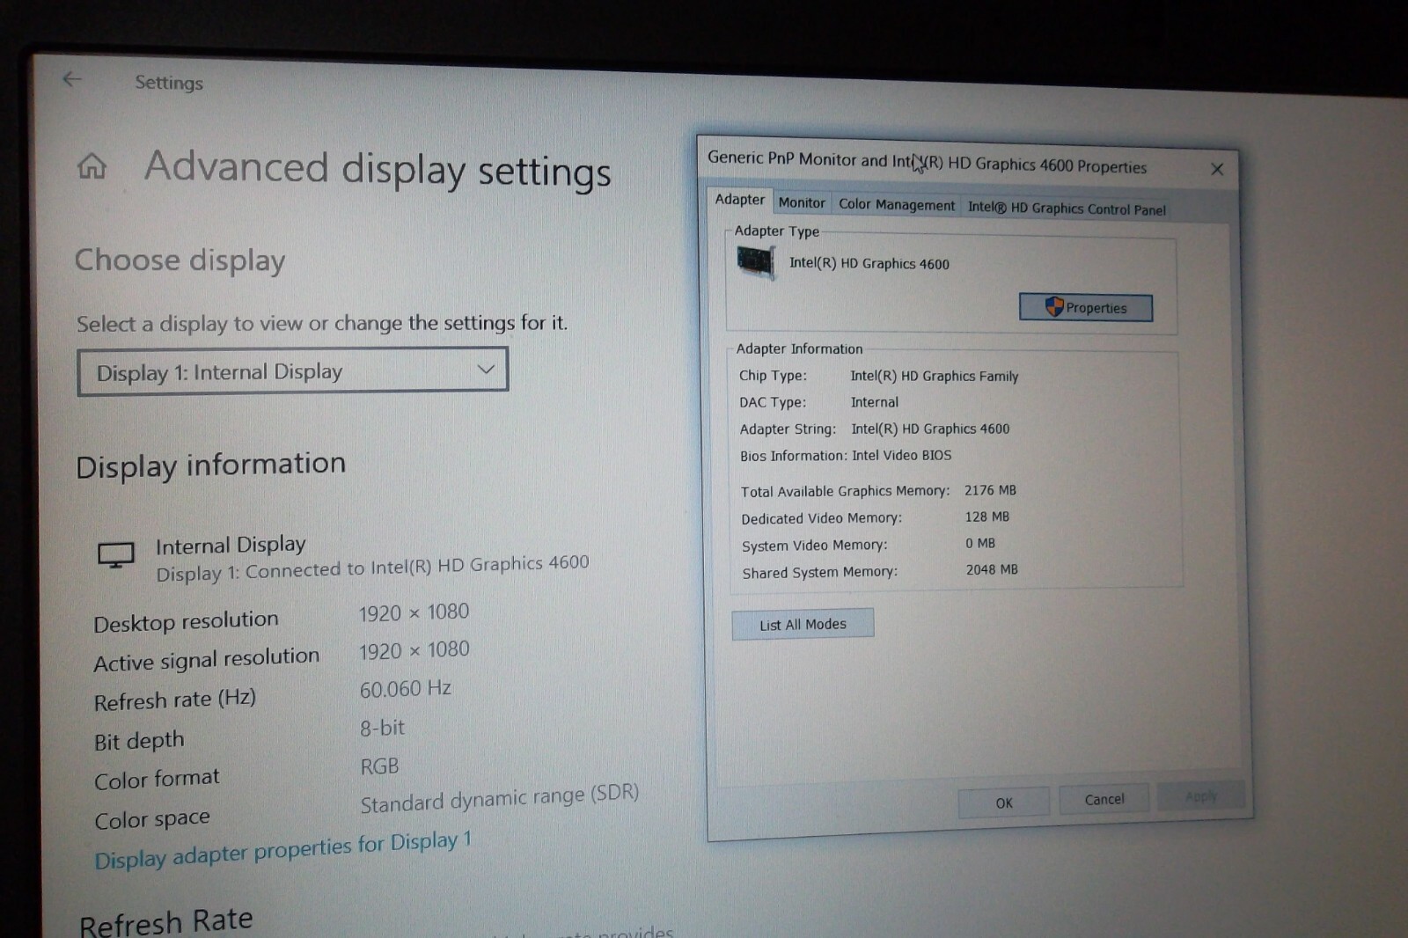This screenshot has height=938, width=1408.
Task: Open Intel HD Graphics Control Panel tab
Action: pyautogui.click(x=1067, y=209)
